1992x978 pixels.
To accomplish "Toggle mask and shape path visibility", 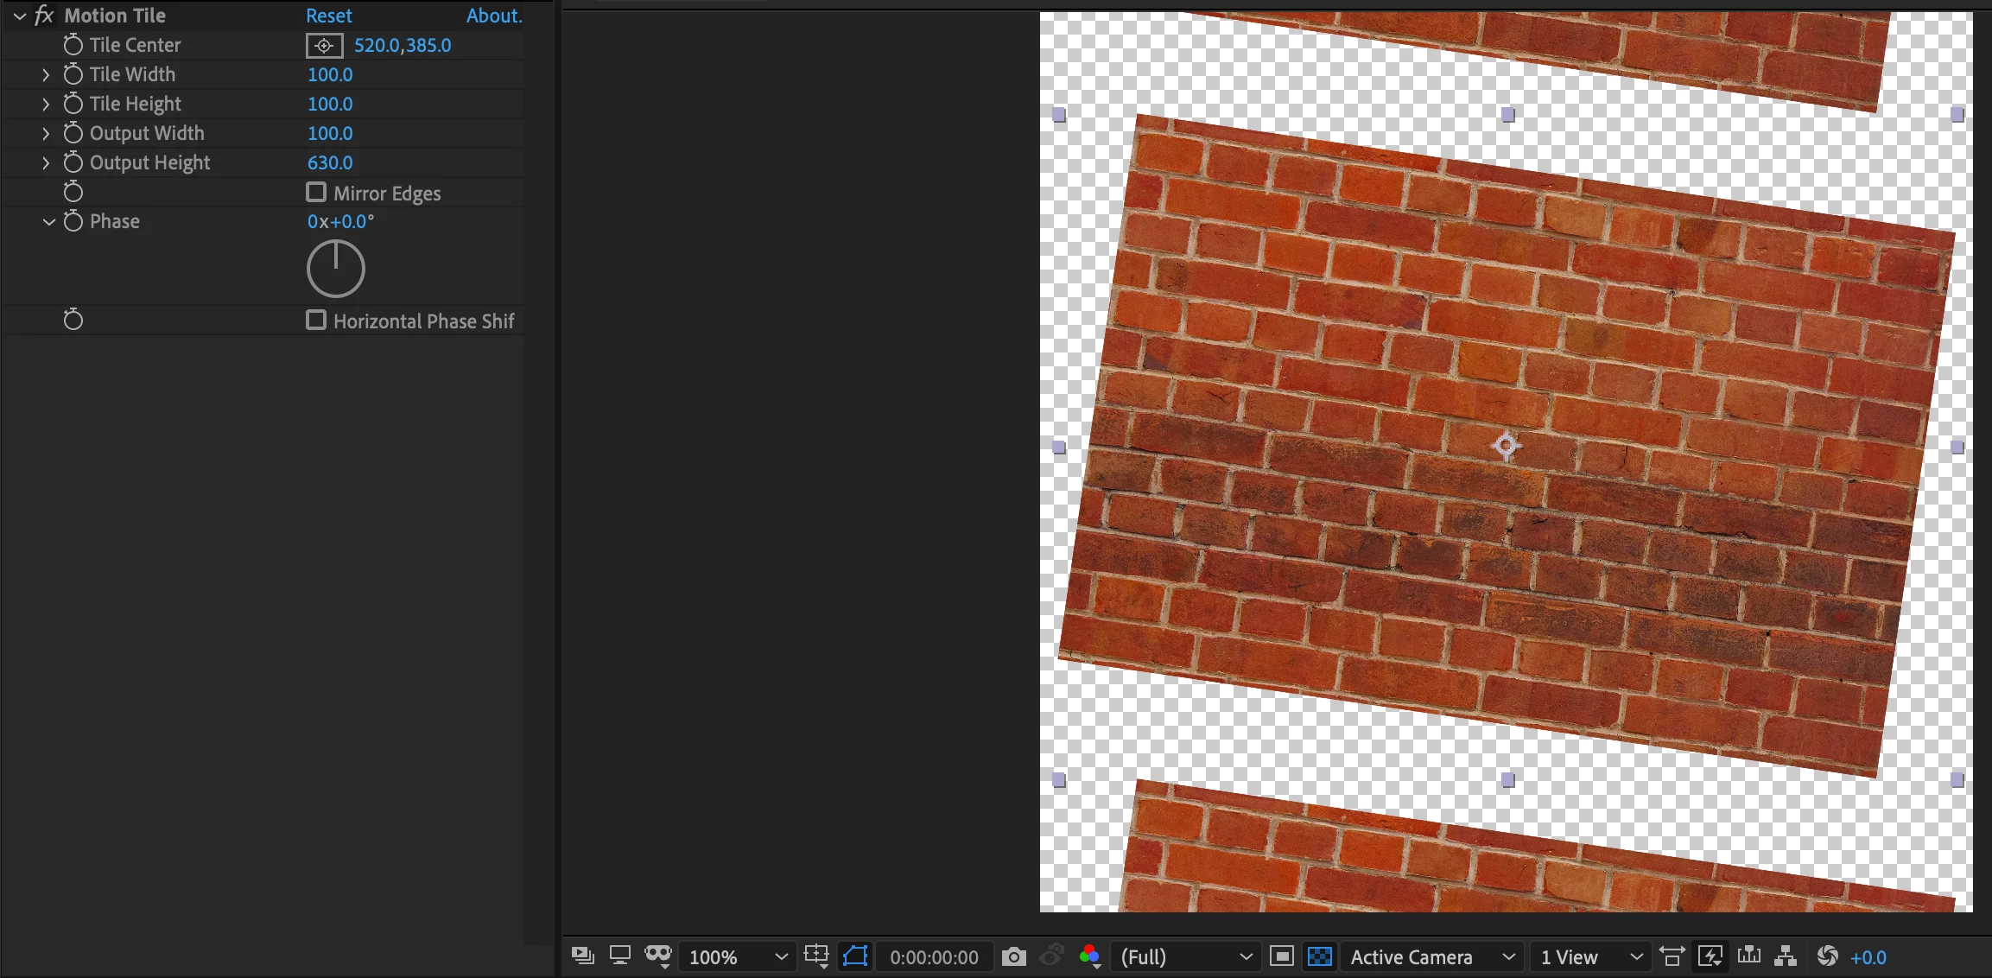I will click(x=855, y=956).
